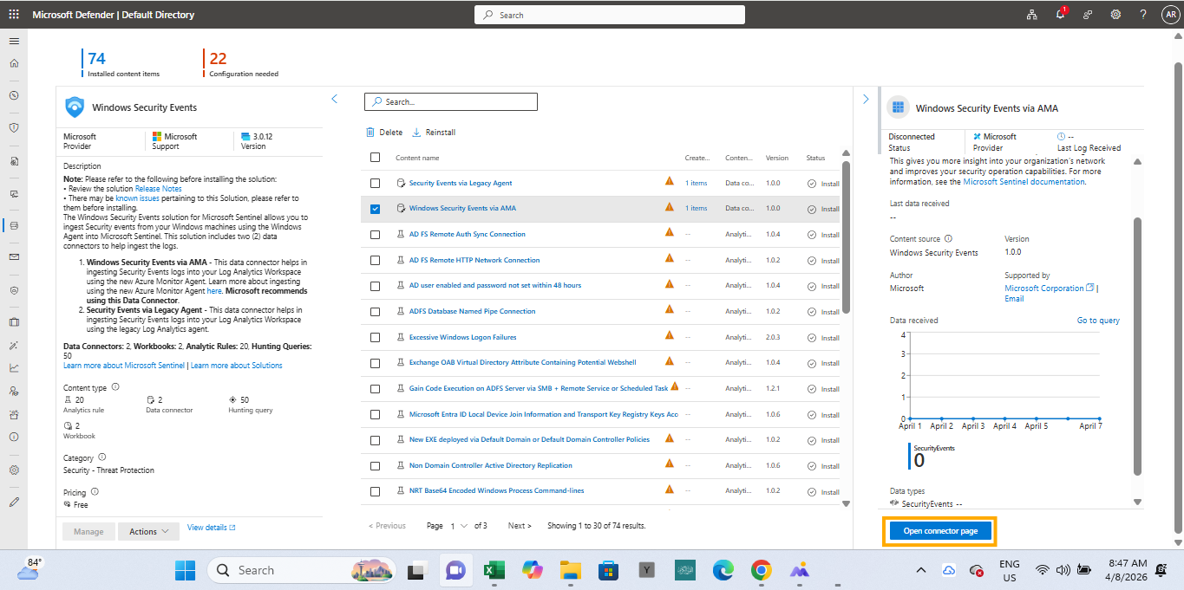Check NRT Base64 Encoded Windows Process Command-lines row
This screenshot has height=590, width=1184.
point(375,491)
